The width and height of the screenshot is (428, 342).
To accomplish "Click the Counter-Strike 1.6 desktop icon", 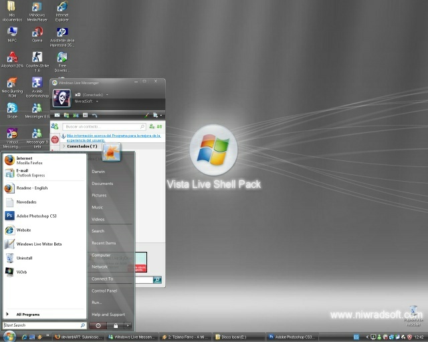I will (37, 62).
